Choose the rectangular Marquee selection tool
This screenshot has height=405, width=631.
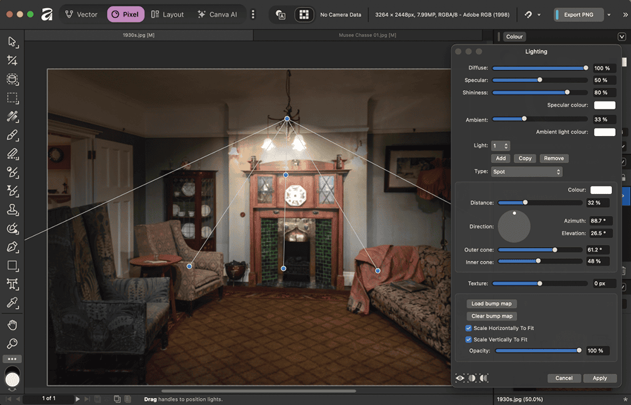click(x=12, y=98)
